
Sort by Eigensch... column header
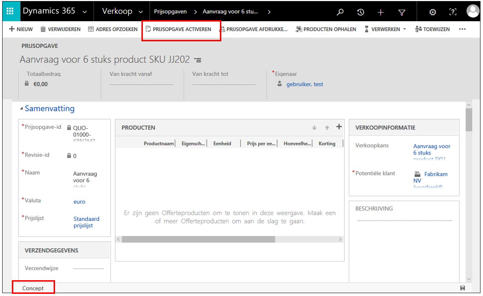click(x=194, y=144)
